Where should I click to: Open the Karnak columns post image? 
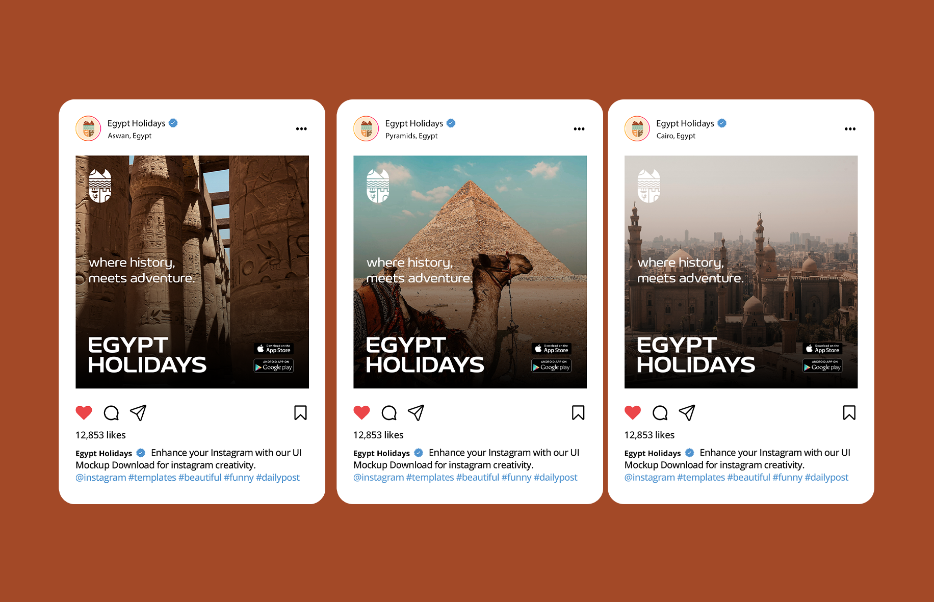[x=192, y=272]
